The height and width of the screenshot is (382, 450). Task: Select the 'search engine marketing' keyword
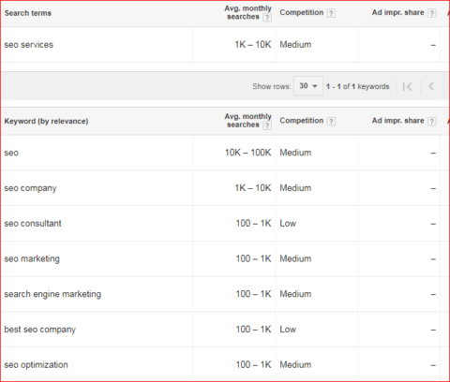52,294
